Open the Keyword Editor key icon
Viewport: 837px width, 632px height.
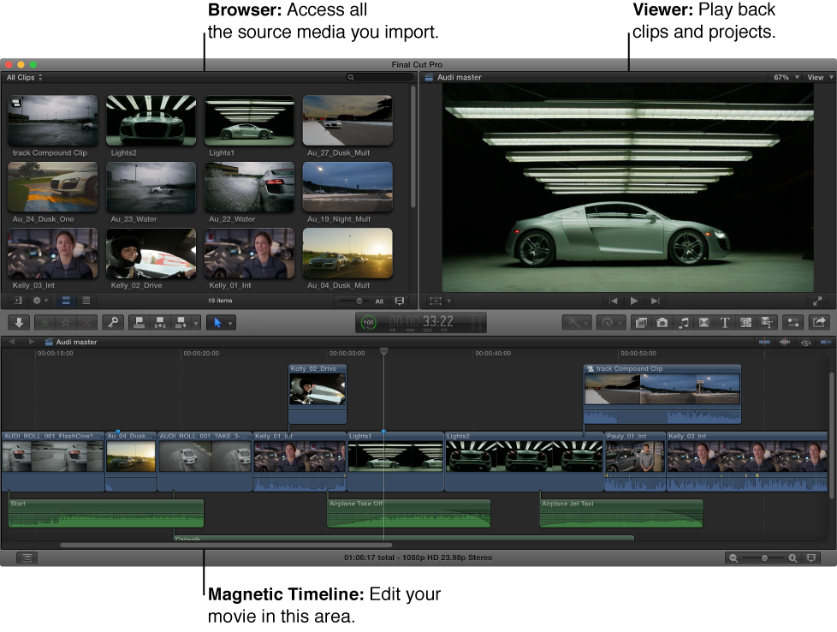[x=113, y=323]
